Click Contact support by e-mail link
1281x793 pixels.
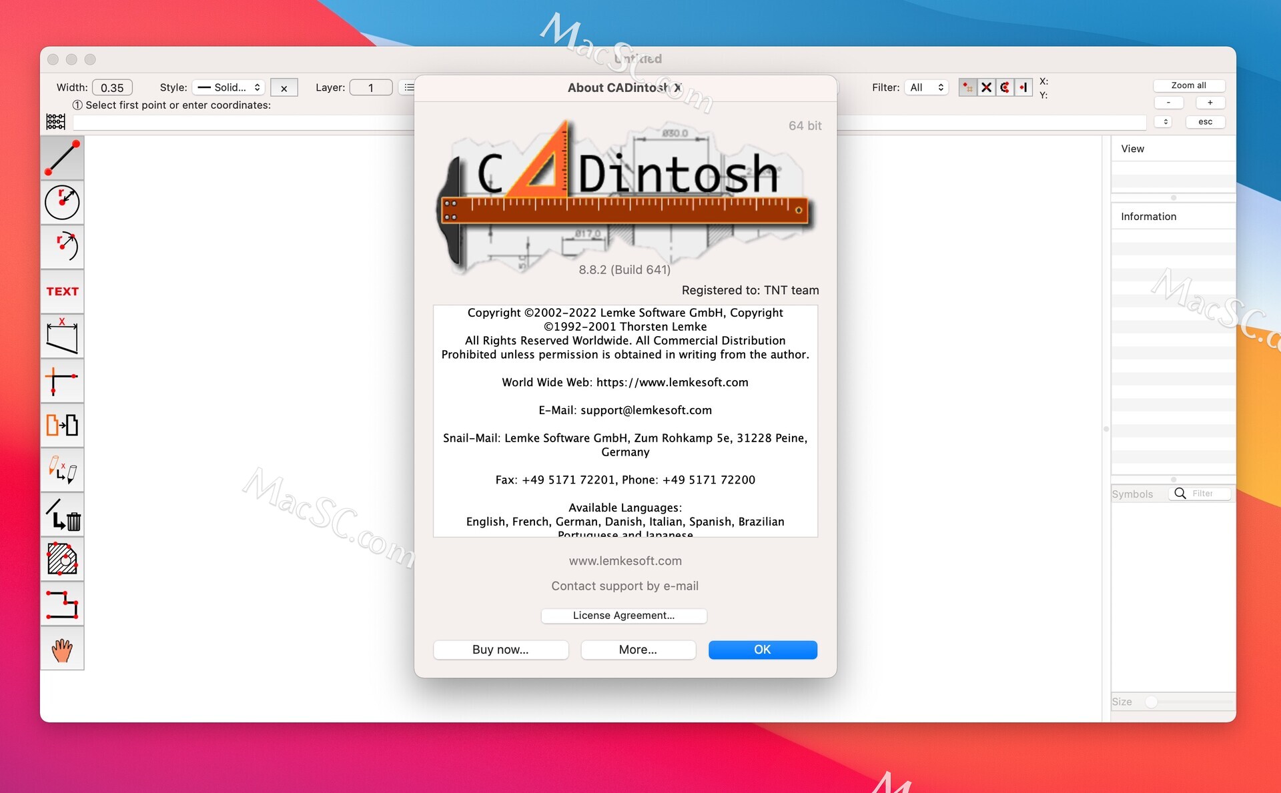point(624,586)
